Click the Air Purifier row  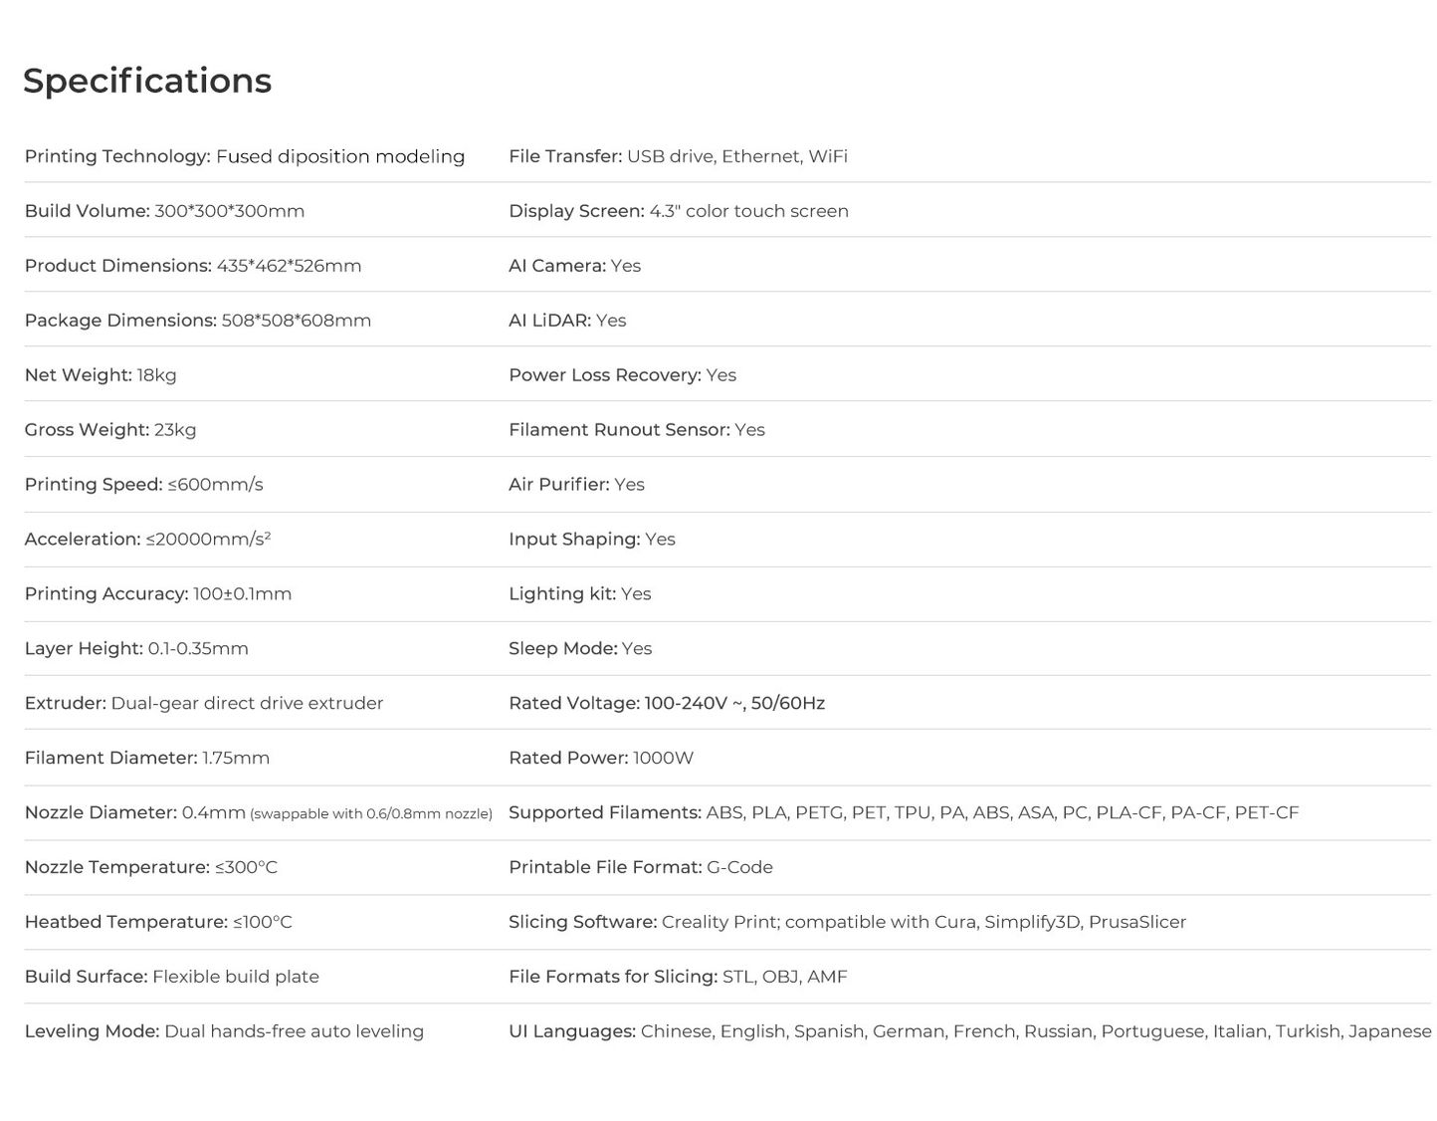pos(576,485)
